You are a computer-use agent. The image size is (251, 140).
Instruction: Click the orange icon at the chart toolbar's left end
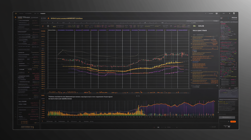43,26
